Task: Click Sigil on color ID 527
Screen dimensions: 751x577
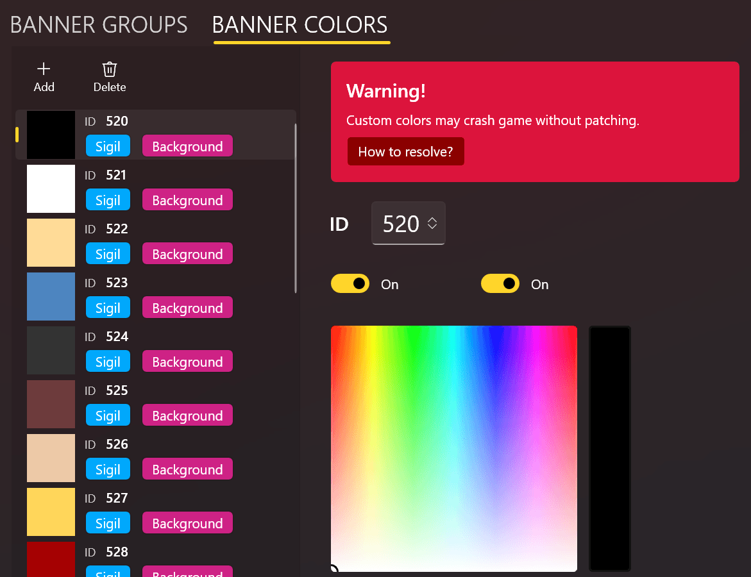Action: 108,523
